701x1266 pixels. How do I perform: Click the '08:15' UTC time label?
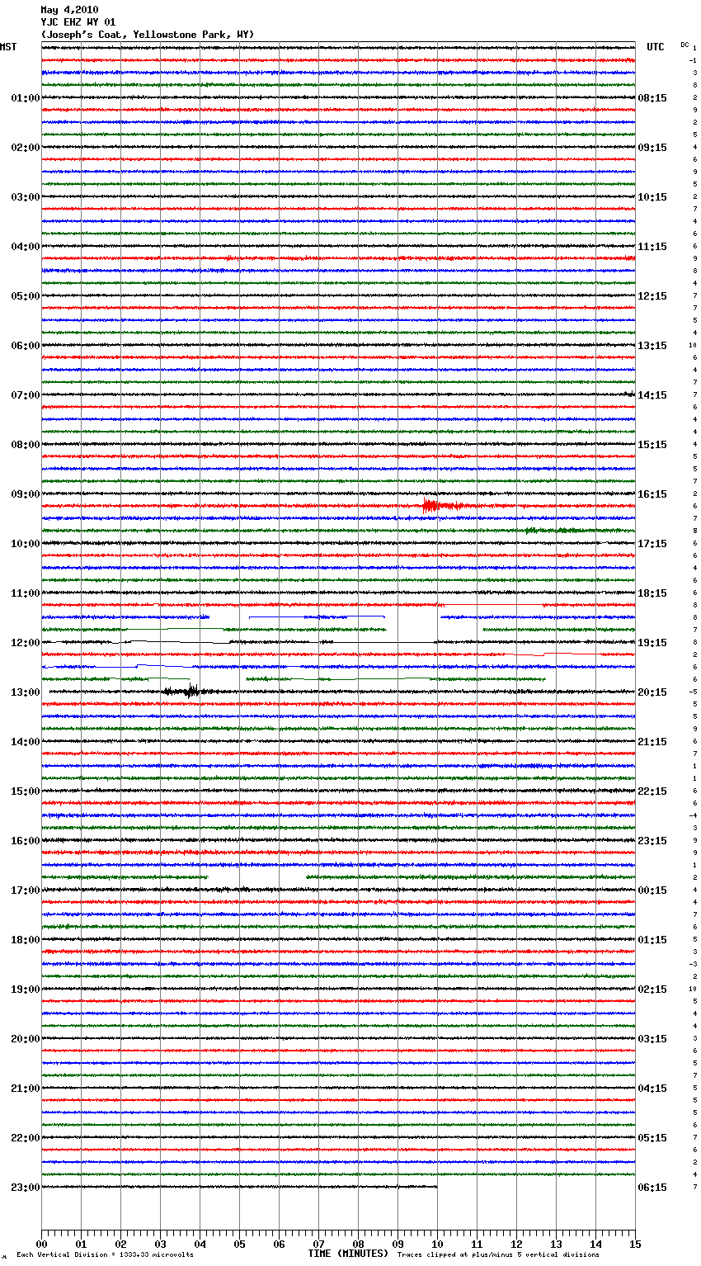click(652, 98)
